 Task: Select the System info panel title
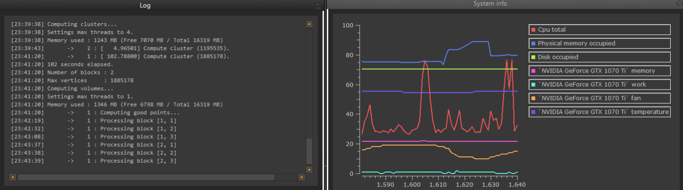(490, 4)
